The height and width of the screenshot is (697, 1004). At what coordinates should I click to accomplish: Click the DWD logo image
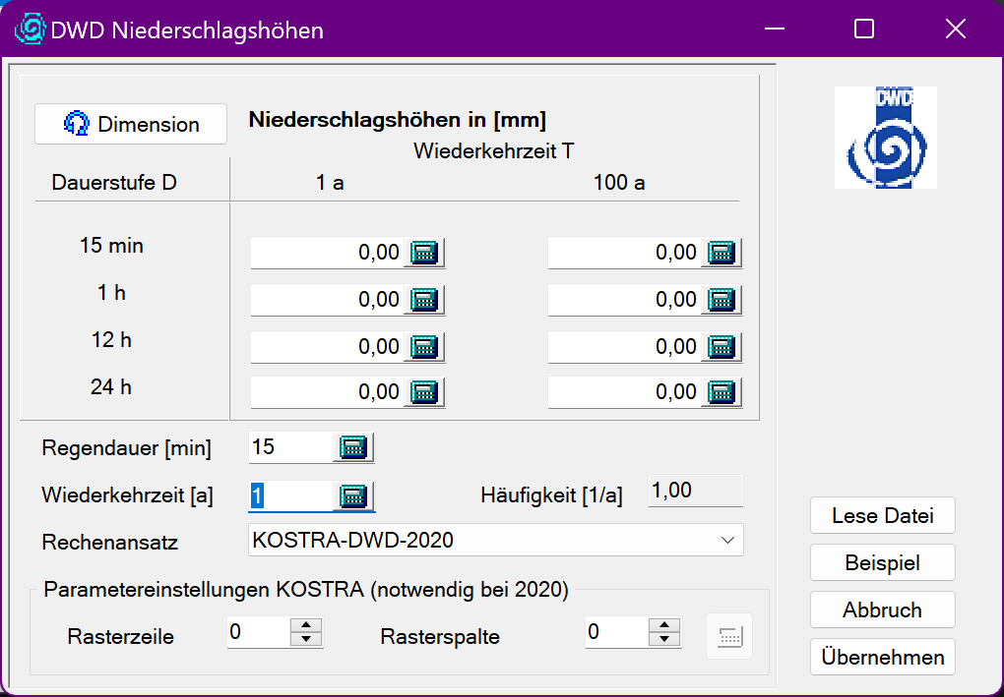tap(885, 138)
